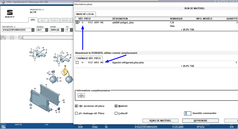The image size is (238, 129).
Task: Click the zoom-to-area magnifier icon
Action: pyautogui.click(x=12, y=37)
